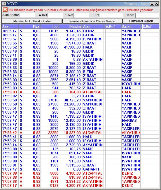Click volume 18.327,00 cell
This screenshot has width=161, height=190.
click(x=72, y=133)
